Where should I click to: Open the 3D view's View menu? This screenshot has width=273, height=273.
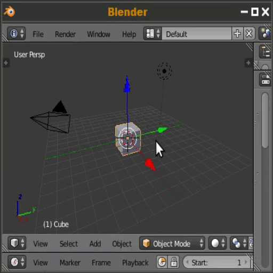[41, 244]
